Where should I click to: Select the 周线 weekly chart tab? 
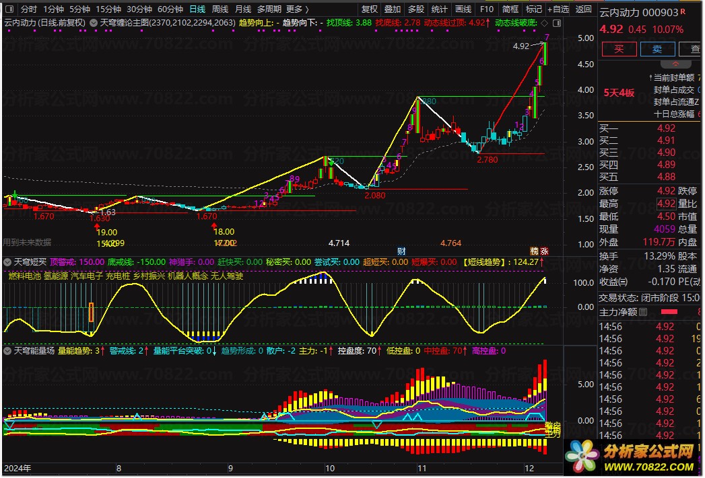[x=220, y=9]
